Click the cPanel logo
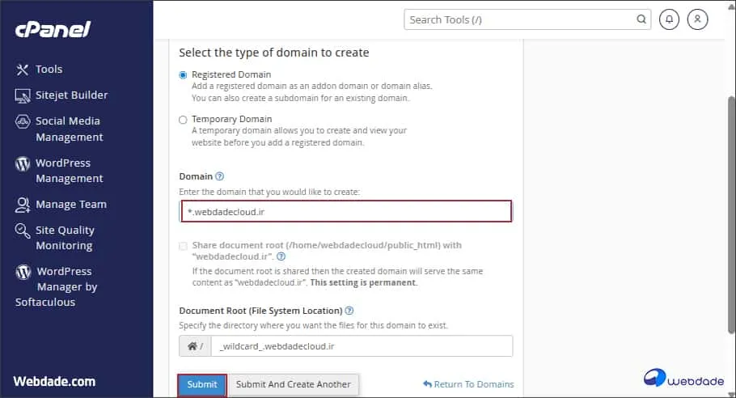The width and height of the screenshot is (736, 398). click(53, 30)
